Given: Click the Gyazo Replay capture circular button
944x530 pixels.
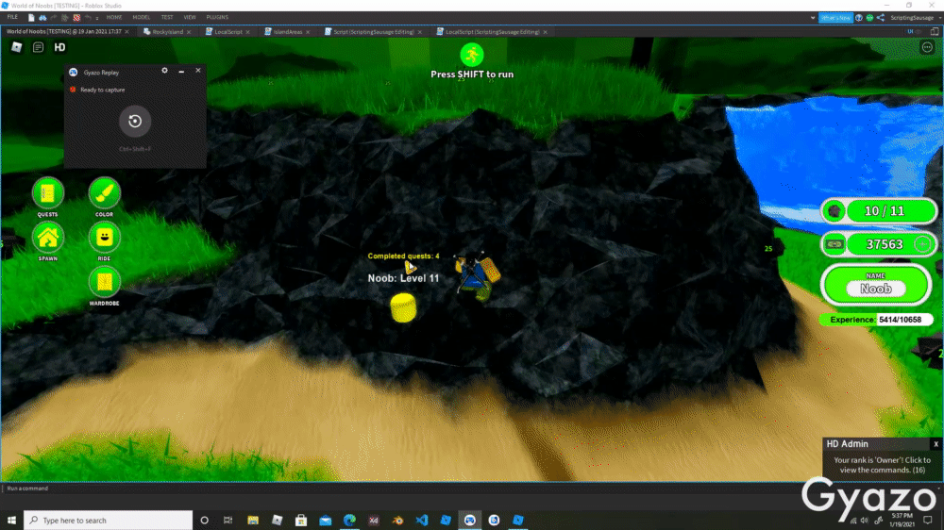Looking at the screenshot, I should click(135, 121).
